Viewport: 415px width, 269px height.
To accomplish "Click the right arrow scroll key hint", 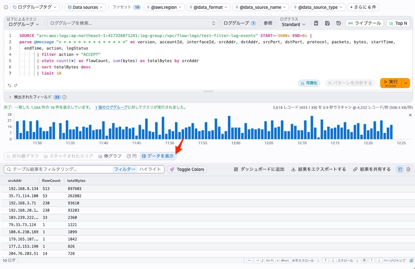I will click(257, 261).
